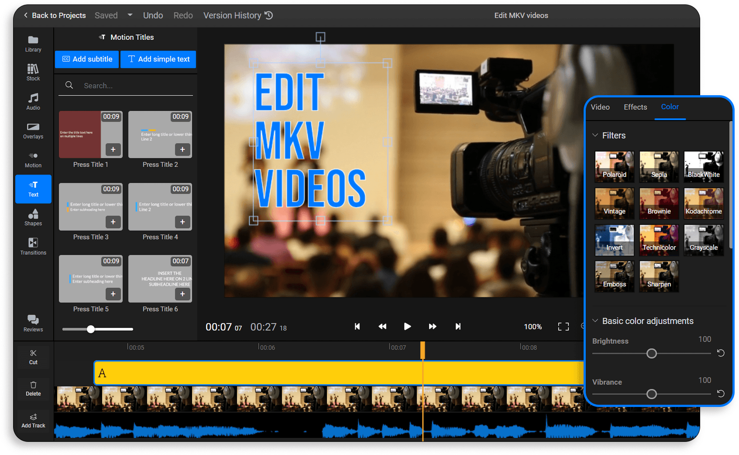Click the Add subtitle button
This screenshot has height=455, width=739.
click(x=86, y=59)
